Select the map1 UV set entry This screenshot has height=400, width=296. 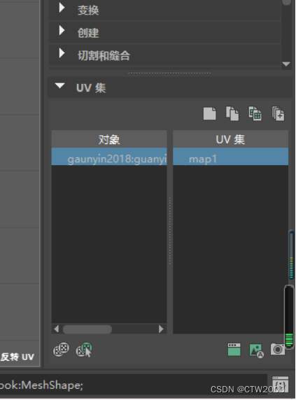tap(230, 157)
